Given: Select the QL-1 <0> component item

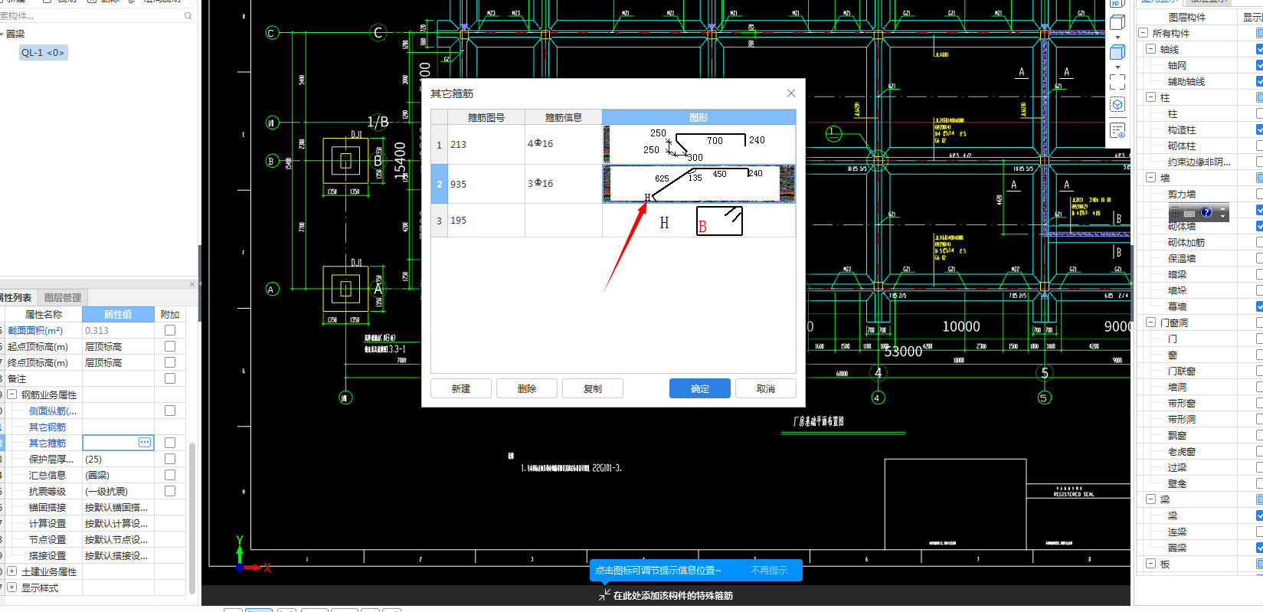Looking at the screenshot, I should click(x=43, y=53).
